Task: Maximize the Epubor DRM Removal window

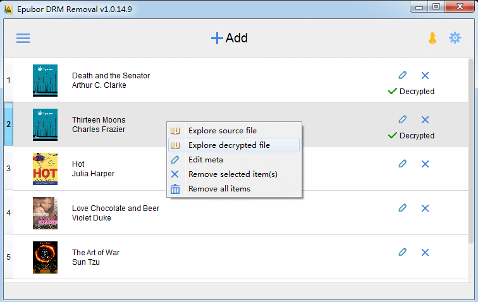Action: tap(436, 7)
